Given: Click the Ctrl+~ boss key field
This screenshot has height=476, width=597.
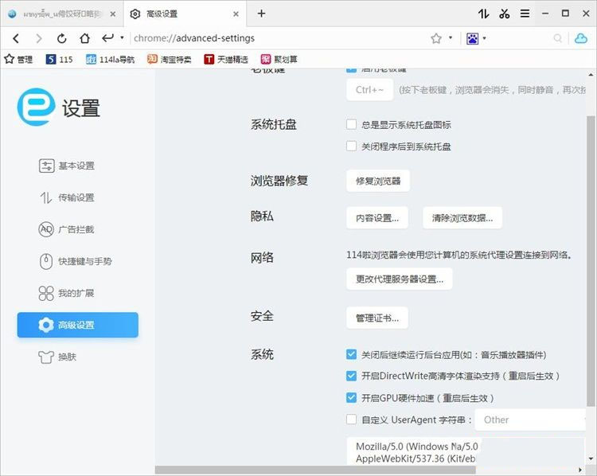Looking at the screenshot, I should [369, 90].
